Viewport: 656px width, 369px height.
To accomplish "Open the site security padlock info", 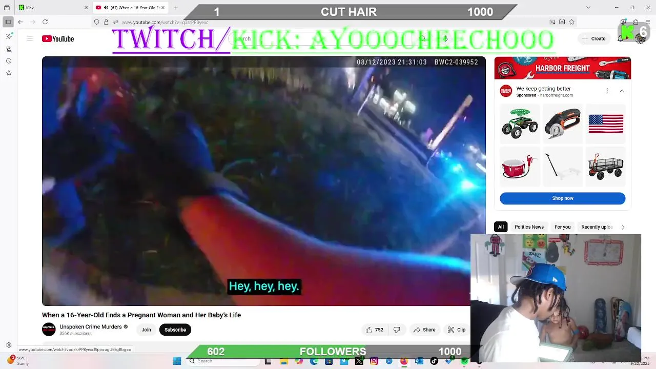I will (x=106, y=22).
